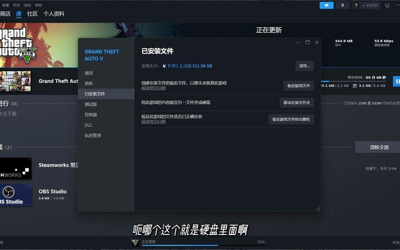Maximize the properties window

point(307,42)
